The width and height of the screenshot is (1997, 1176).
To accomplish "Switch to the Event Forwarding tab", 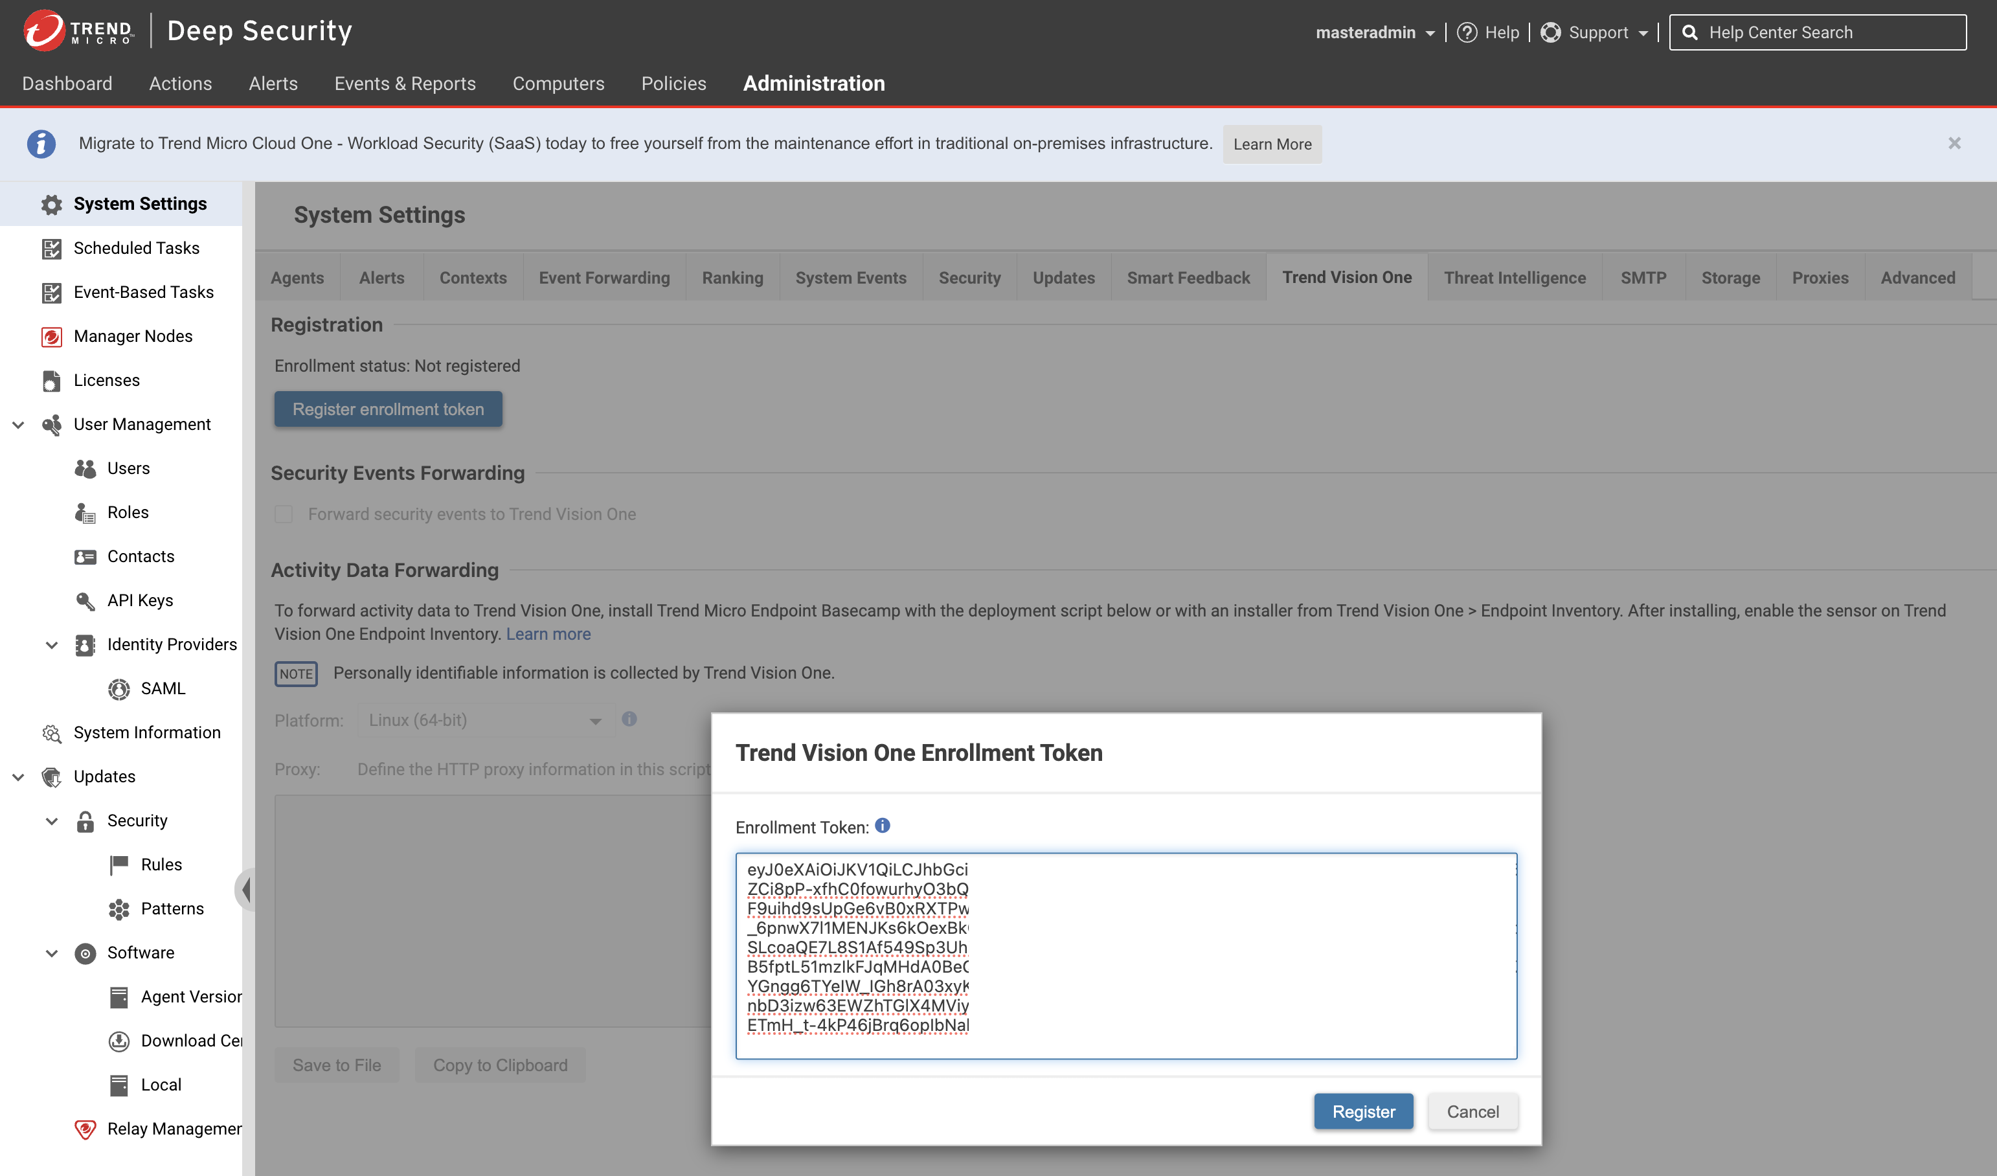I will pos(604,277).
